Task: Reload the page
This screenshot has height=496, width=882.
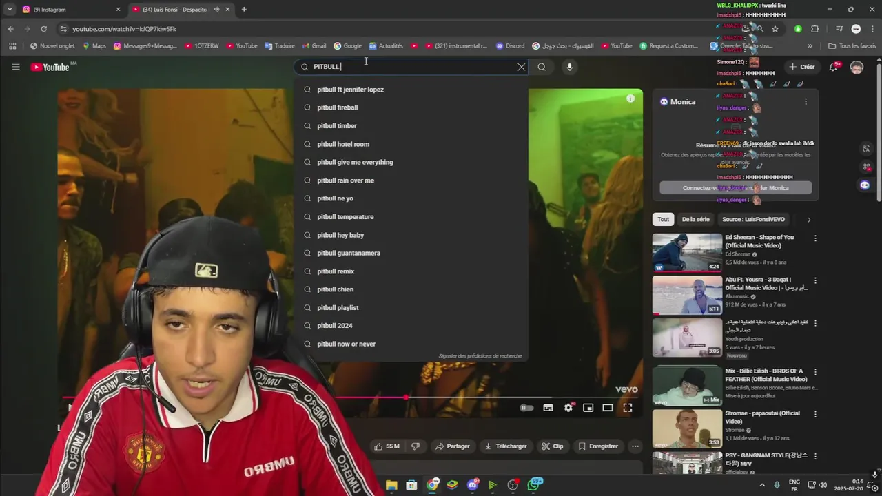Action: [x=43, y=29]
